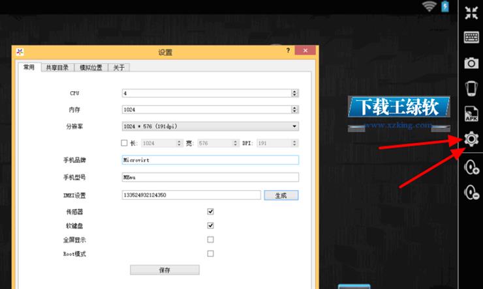Click the 手机型号 field containing MEmu
The width and height of the screenshot is (483, 289).
[x=210, y=177]
